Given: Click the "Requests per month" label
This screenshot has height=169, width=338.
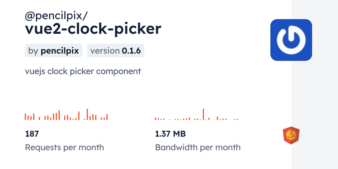Looking at the screenshot, I should tap(64, 147).
